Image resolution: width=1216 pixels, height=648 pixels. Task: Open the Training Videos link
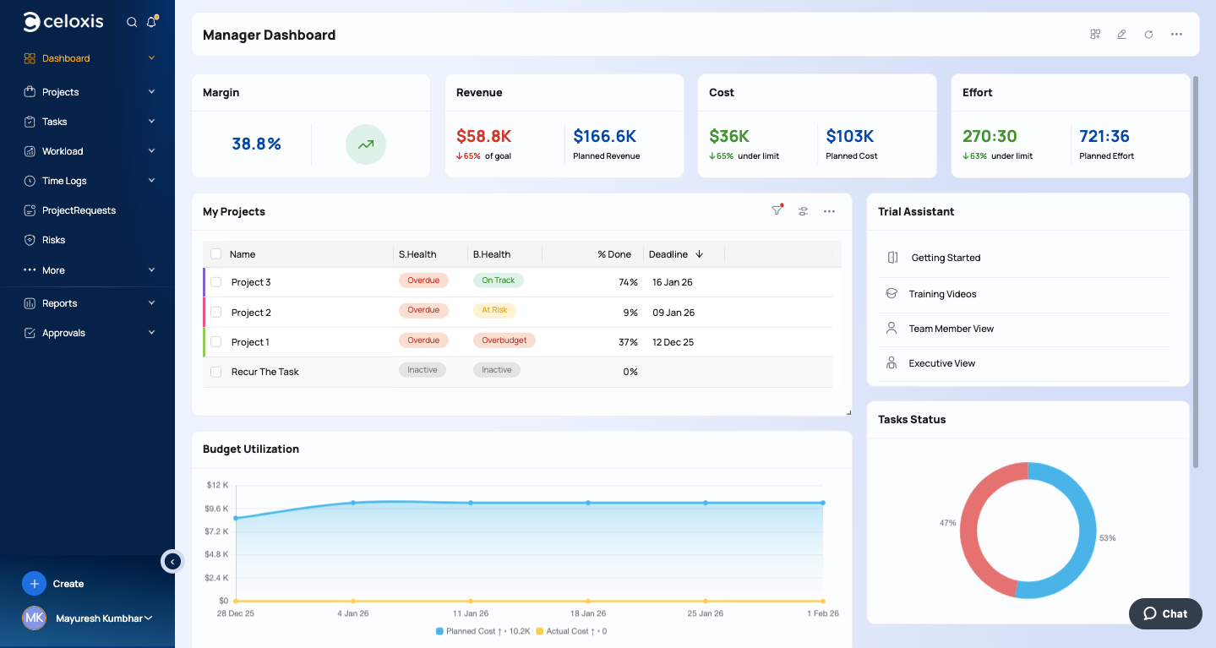point(942,294)
